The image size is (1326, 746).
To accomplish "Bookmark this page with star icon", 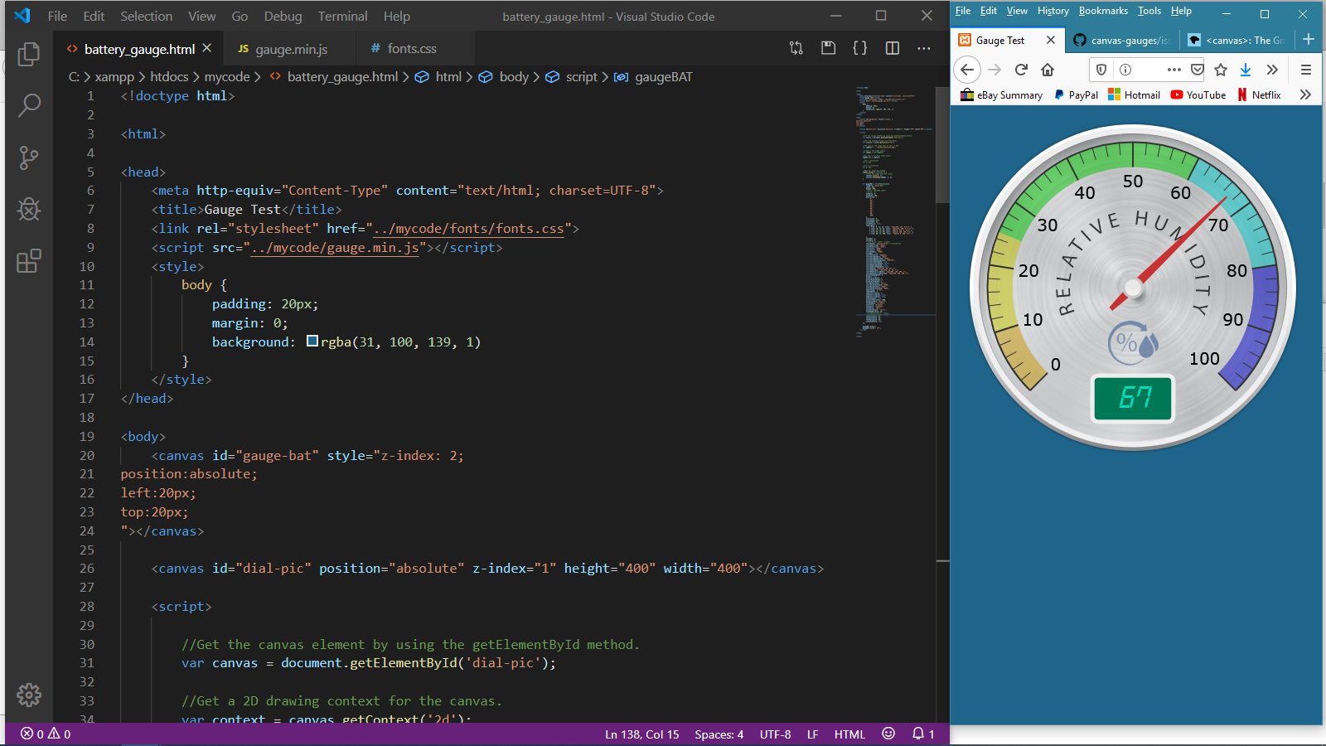I will point(1221,70).
